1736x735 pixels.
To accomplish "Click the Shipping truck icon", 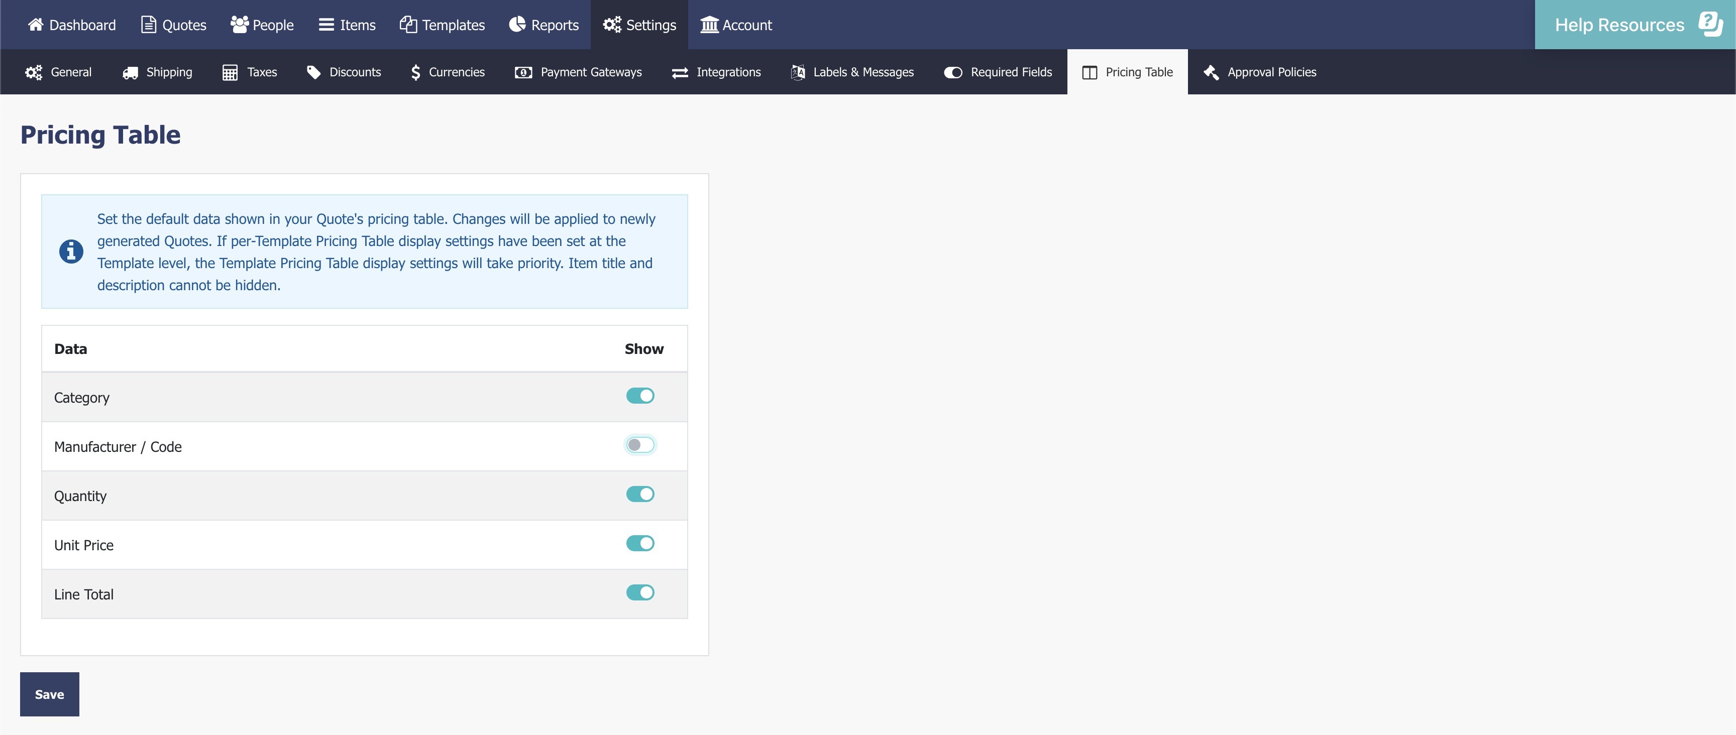I will (x=130, y=72).
